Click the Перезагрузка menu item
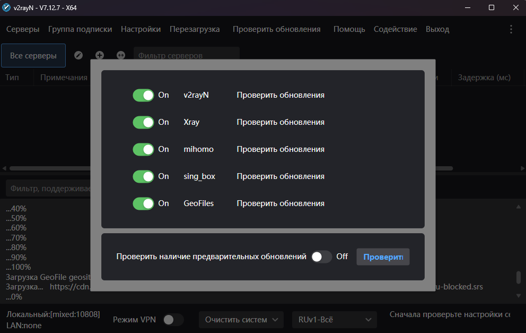The width and height of the screenshot is (526, 333). point(195,29)
